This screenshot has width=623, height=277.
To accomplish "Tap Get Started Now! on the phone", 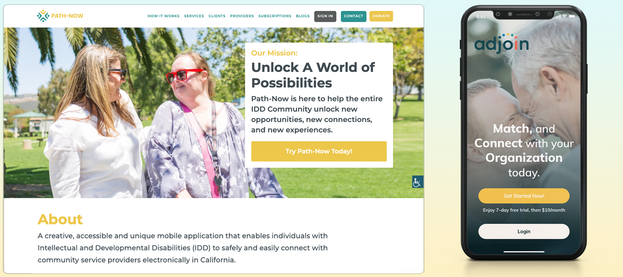I will pyautogui.click(x=524, y=196).
